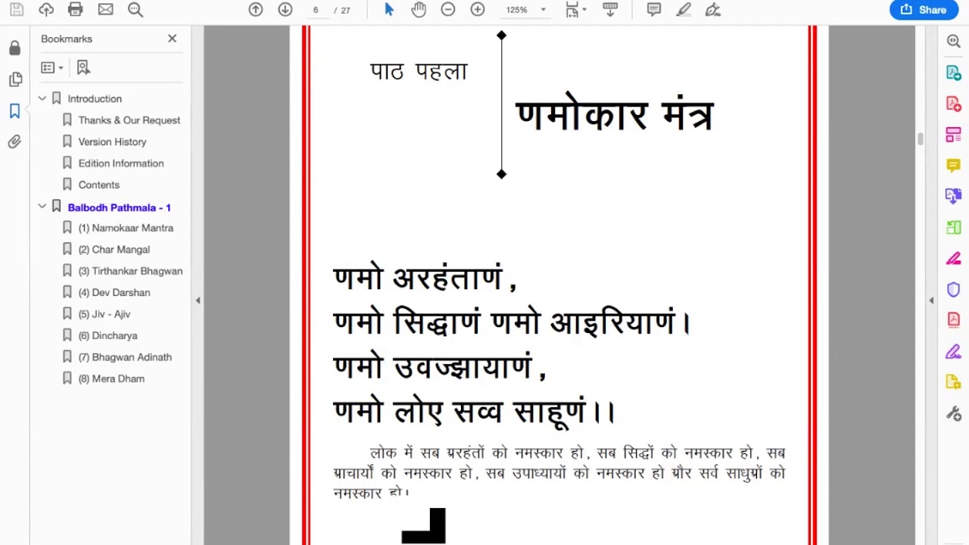Jump to Contents bookmark

[x=99, y=185]
